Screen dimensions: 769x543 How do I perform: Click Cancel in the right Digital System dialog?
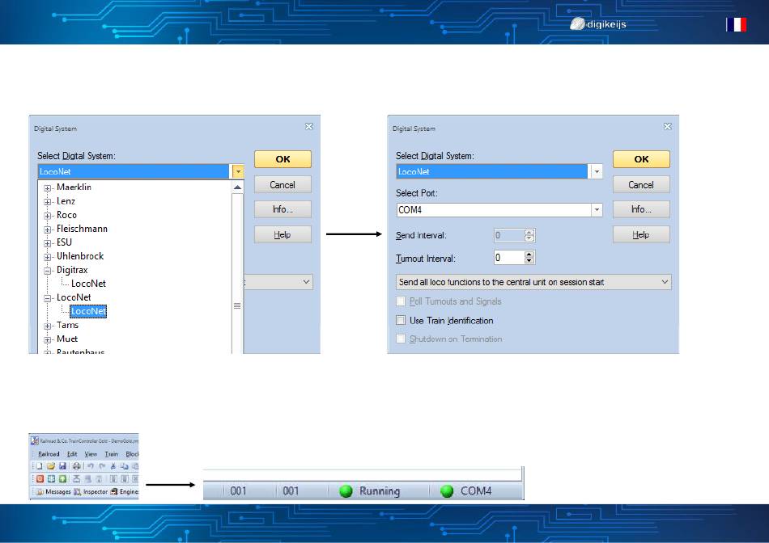(641, 184)
